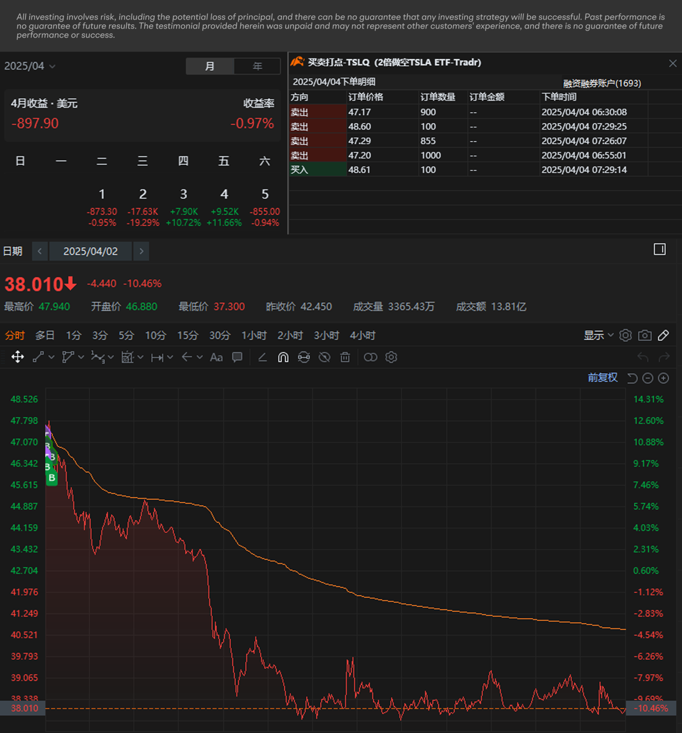Select the arrow annotation tool
Screen dimensions: 682x733
pyautogui.click(x=187, y=357)
